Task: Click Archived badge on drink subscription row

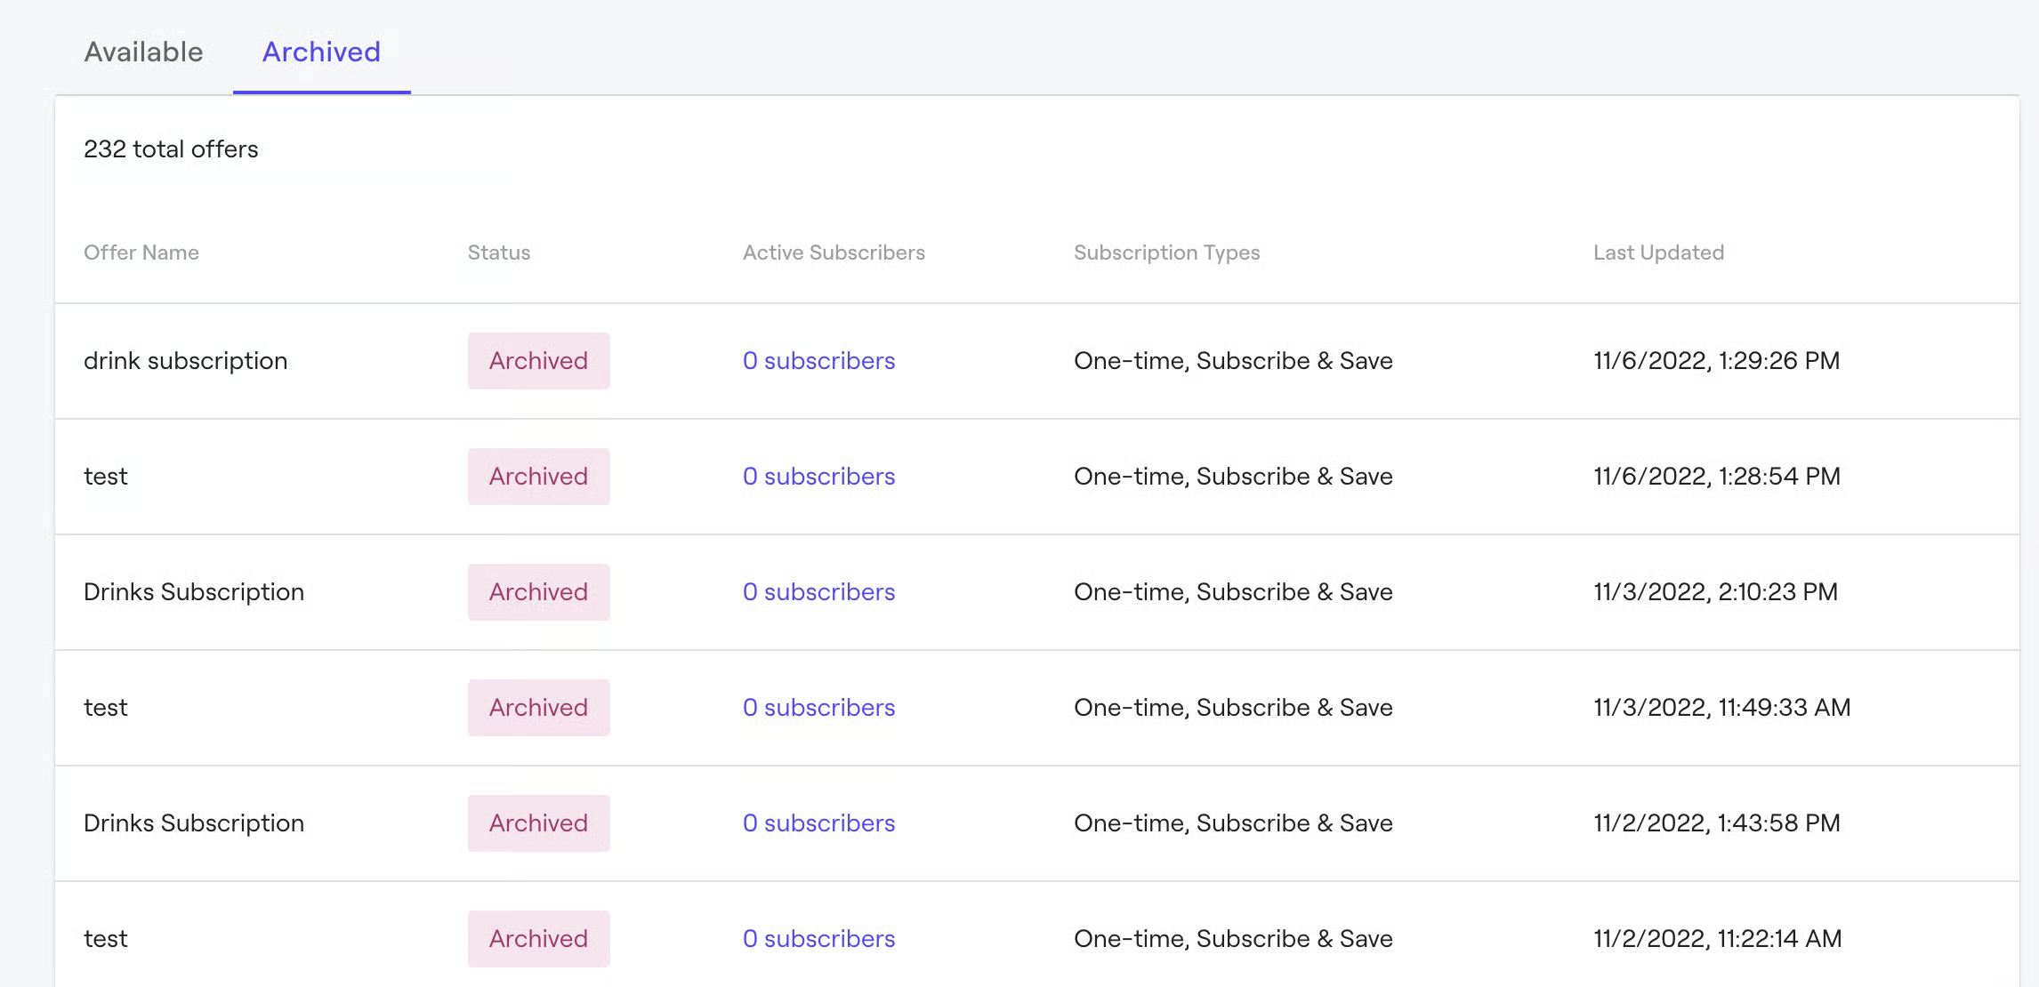Action: (538, 361)
